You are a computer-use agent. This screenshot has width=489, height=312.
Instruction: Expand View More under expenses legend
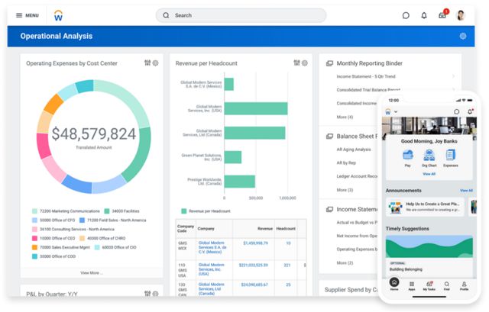tap(91, 272)
